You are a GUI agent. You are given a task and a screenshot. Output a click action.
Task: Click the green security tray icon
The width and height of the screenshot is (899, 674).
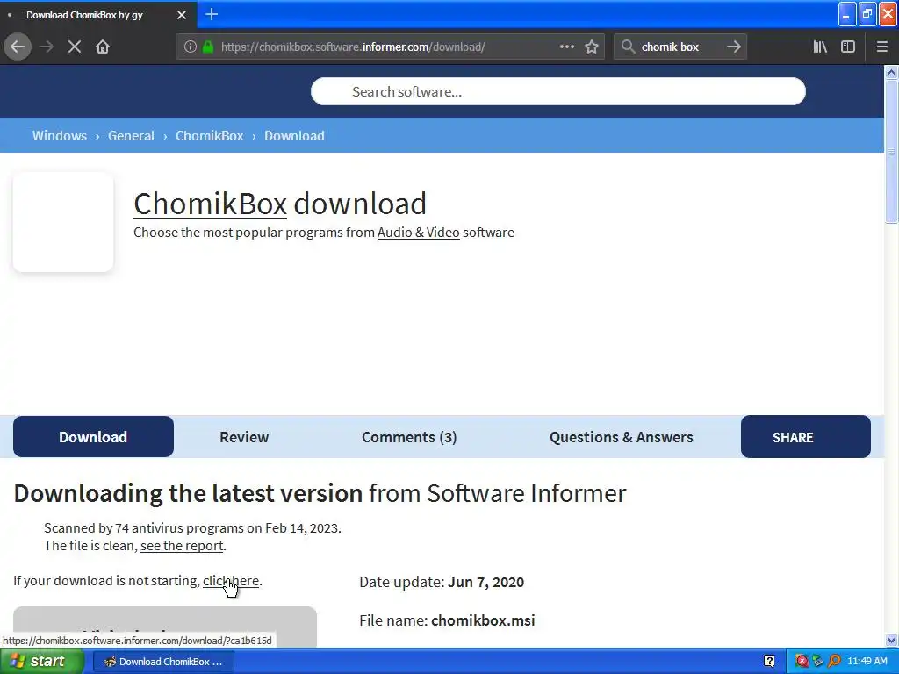[x=817, y=662]
